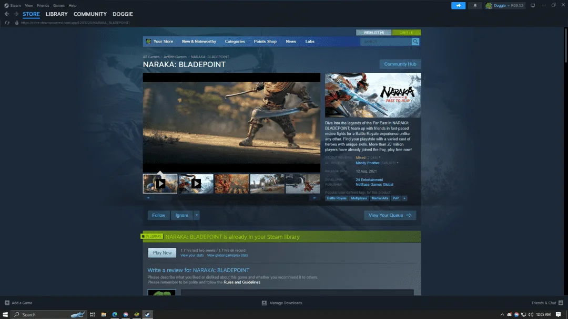This screenshot has width=568, height=319.
Task: Switch to Big Picture mode icon
Action: (532, 5)
